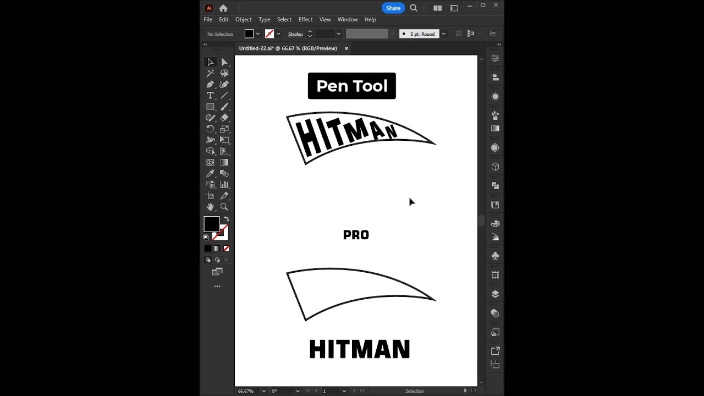Select the Type tool

pos(210,96)
